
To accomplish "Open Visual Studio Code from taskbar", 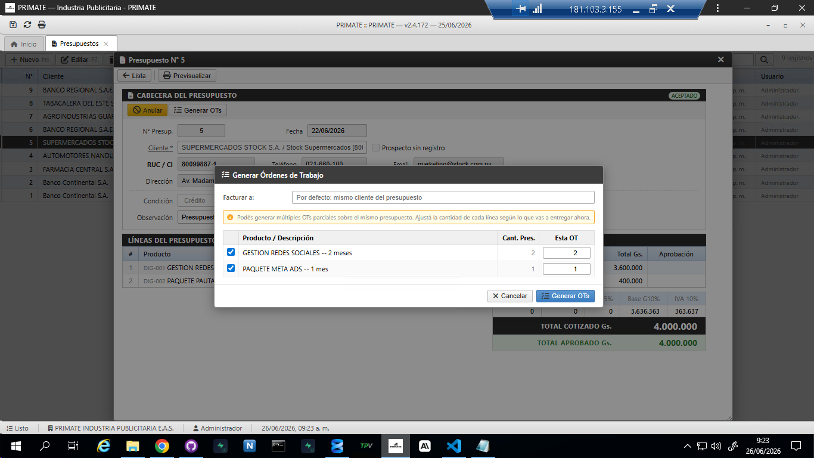I will [454, 446].
